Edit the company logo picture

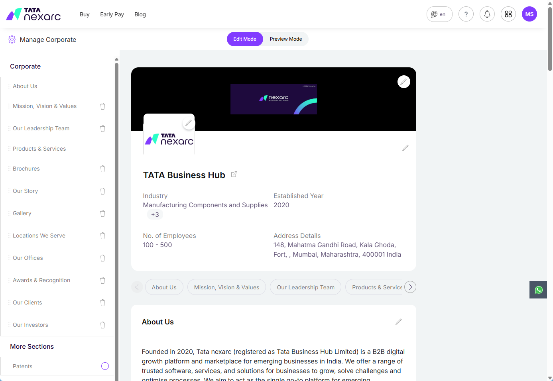pyautogui.click(x=189, y=123)
